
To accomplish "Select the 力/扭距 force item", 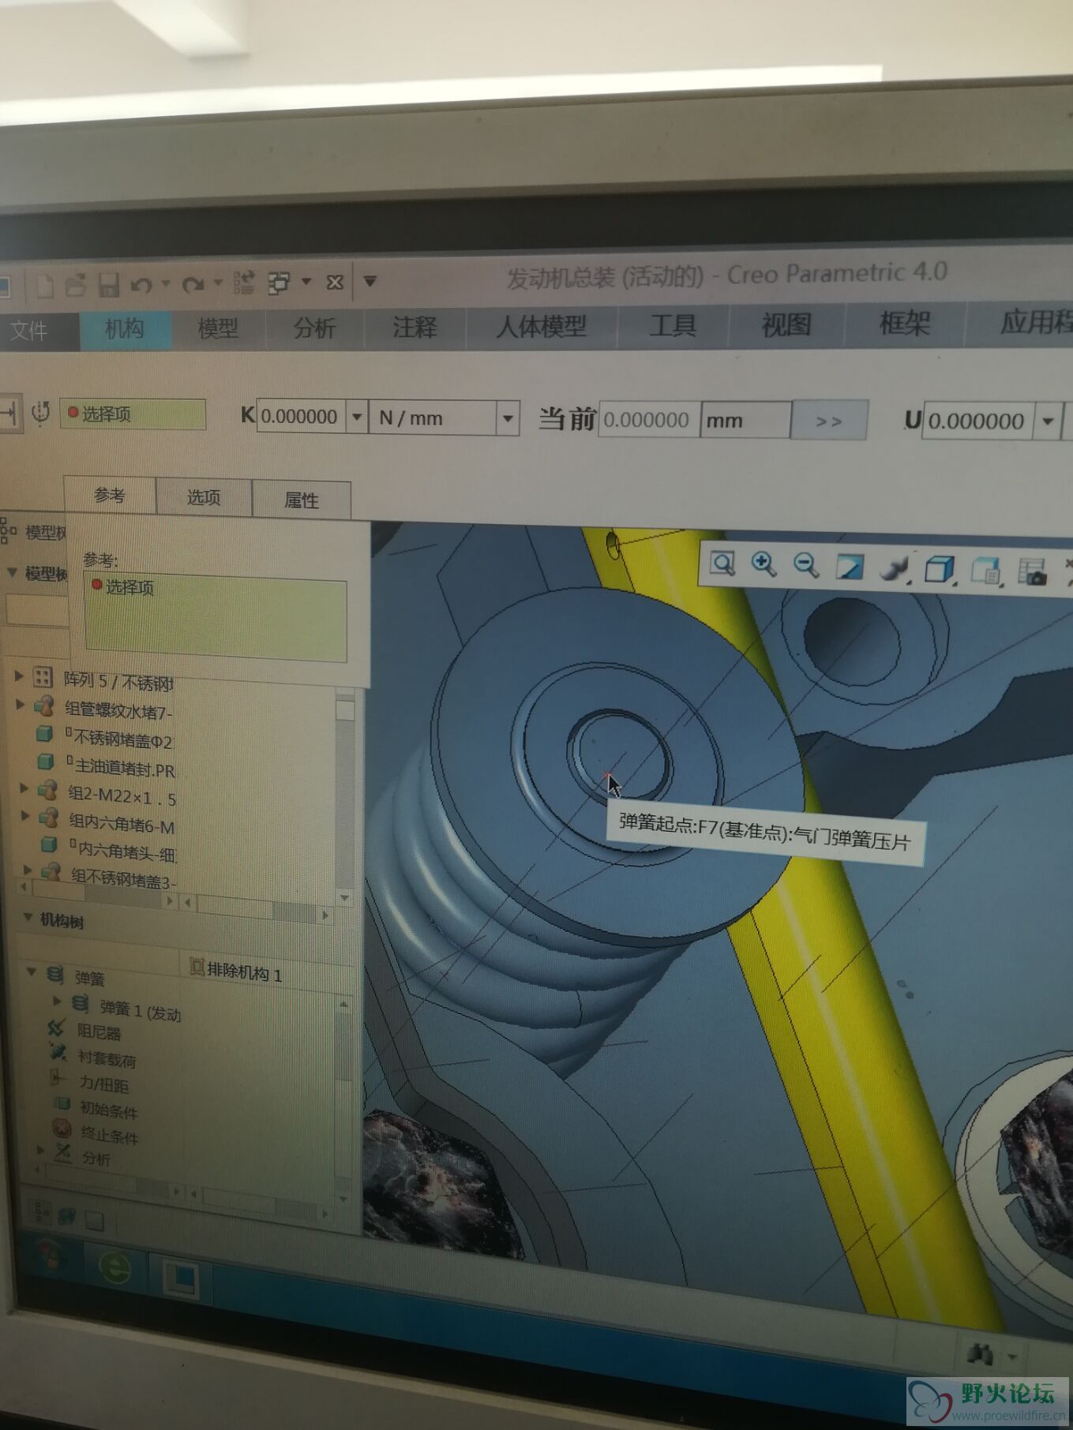I will point(103,1084).
